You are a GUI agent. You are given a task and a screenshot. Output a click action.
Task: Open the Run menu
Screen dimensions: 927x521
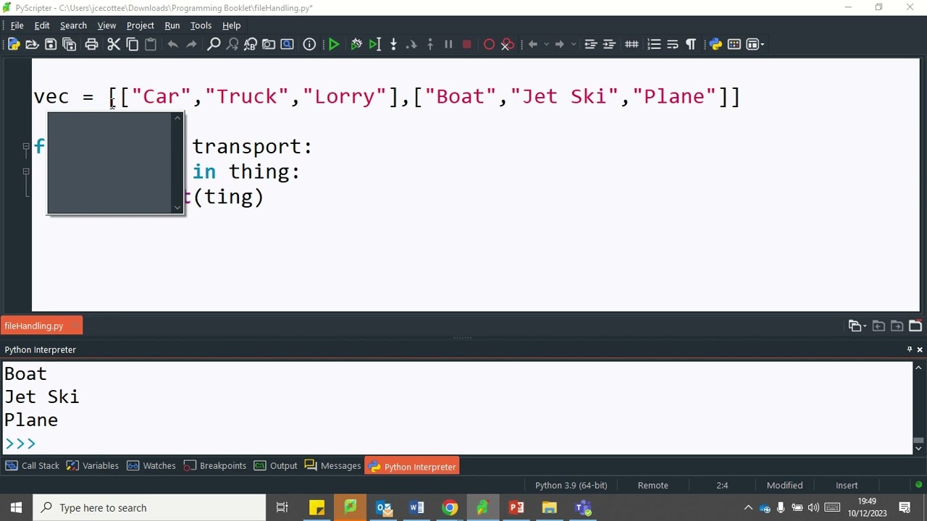172,25
